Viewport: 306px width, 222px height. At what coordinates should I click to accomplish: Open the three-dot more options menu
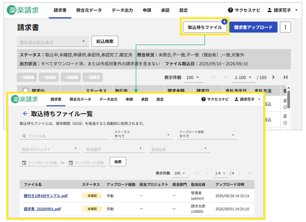[x=285, y=27]
